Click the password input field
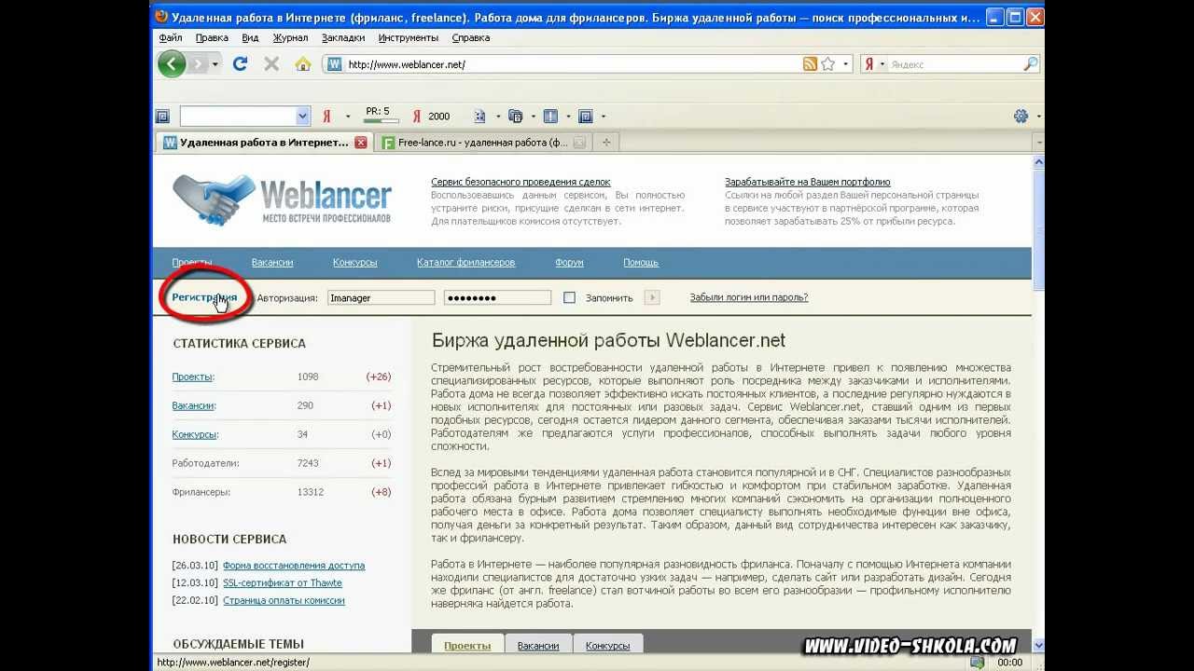 pyautogui.click(x=497, y=297)
